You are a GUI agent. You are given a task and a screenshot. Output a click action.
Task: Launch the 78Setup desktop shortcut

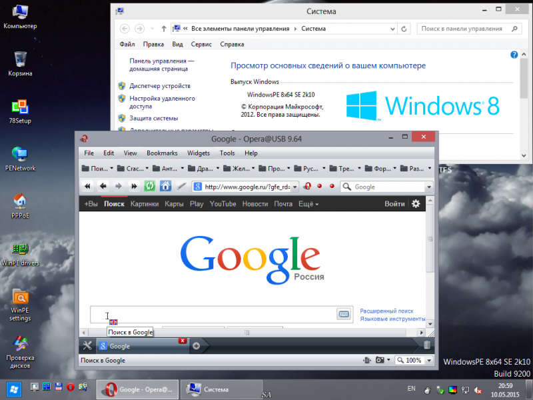tap(20, 111)
